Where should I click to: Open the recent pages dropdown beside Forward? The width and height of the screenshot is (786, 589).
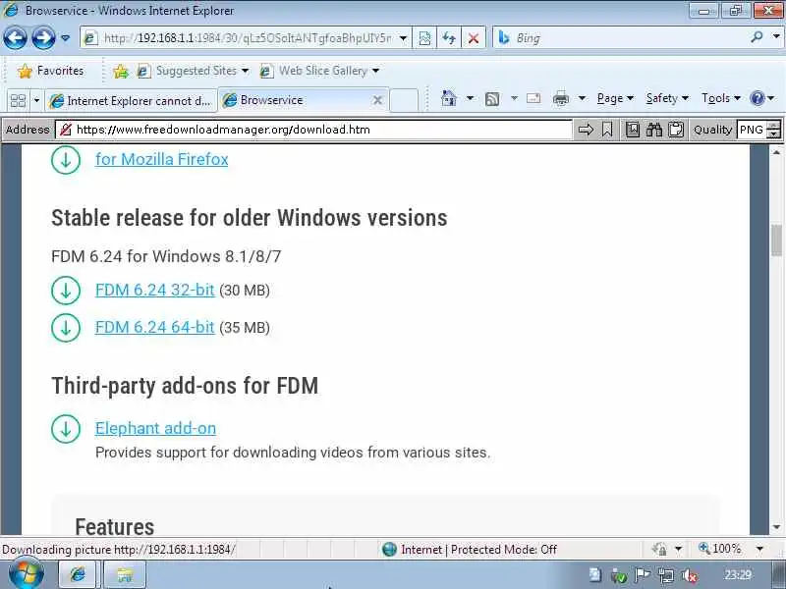(x=65, y=38)
